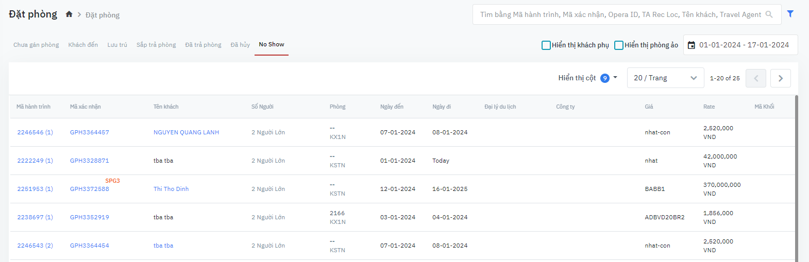Open the filter funnel icon

tap(790, 14)
